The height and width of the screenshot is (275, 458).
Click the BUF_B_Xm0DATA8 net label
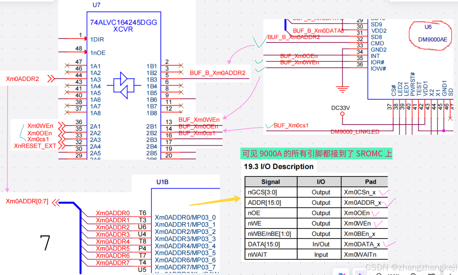318,31
